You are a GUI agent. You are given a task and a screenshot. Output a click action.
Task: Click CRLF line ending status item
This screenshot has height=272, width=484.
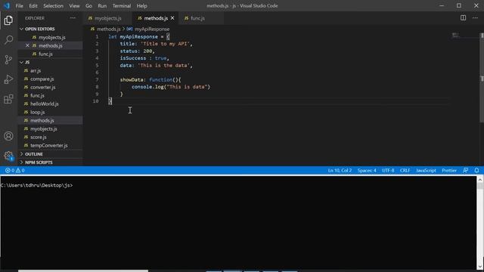tap(405, 170)
